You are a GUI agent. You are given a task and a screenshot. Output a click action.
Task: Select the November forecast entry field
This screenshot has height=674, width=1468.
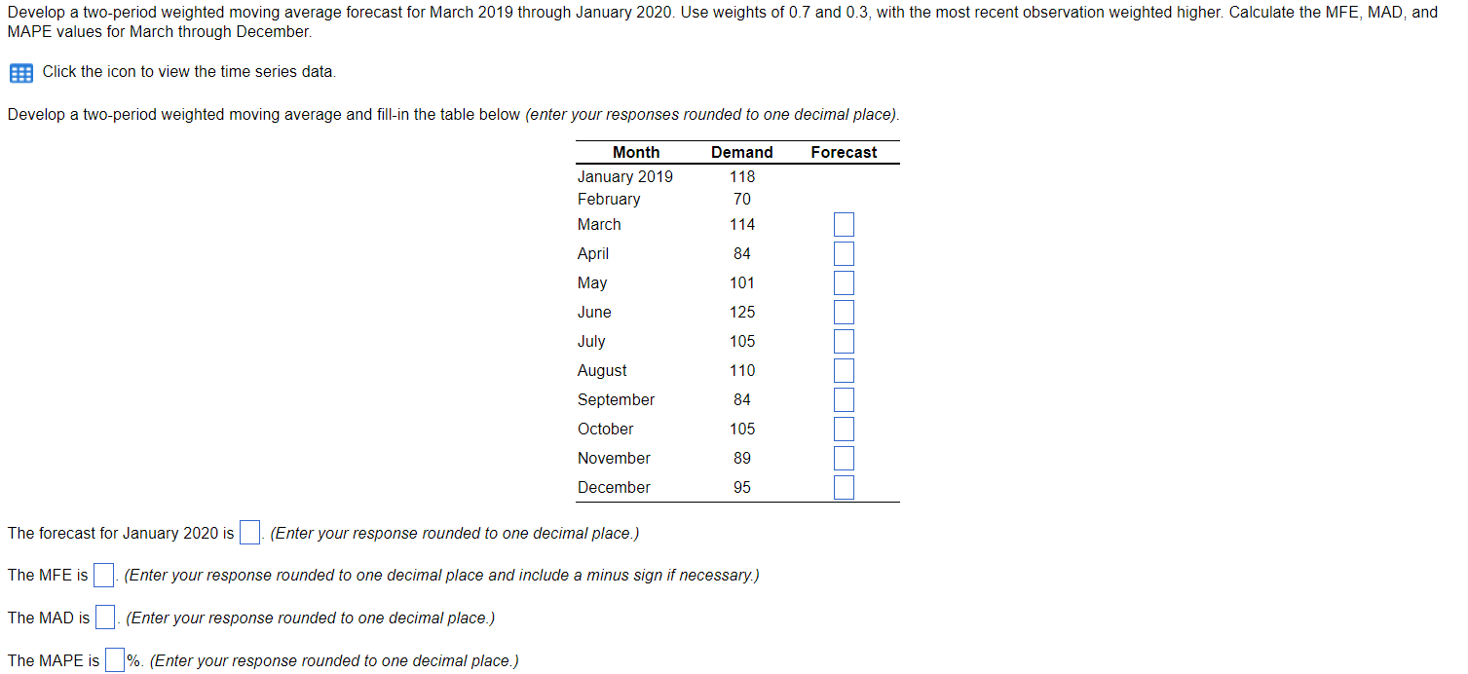pyautogui.click(x=842, y=458)
